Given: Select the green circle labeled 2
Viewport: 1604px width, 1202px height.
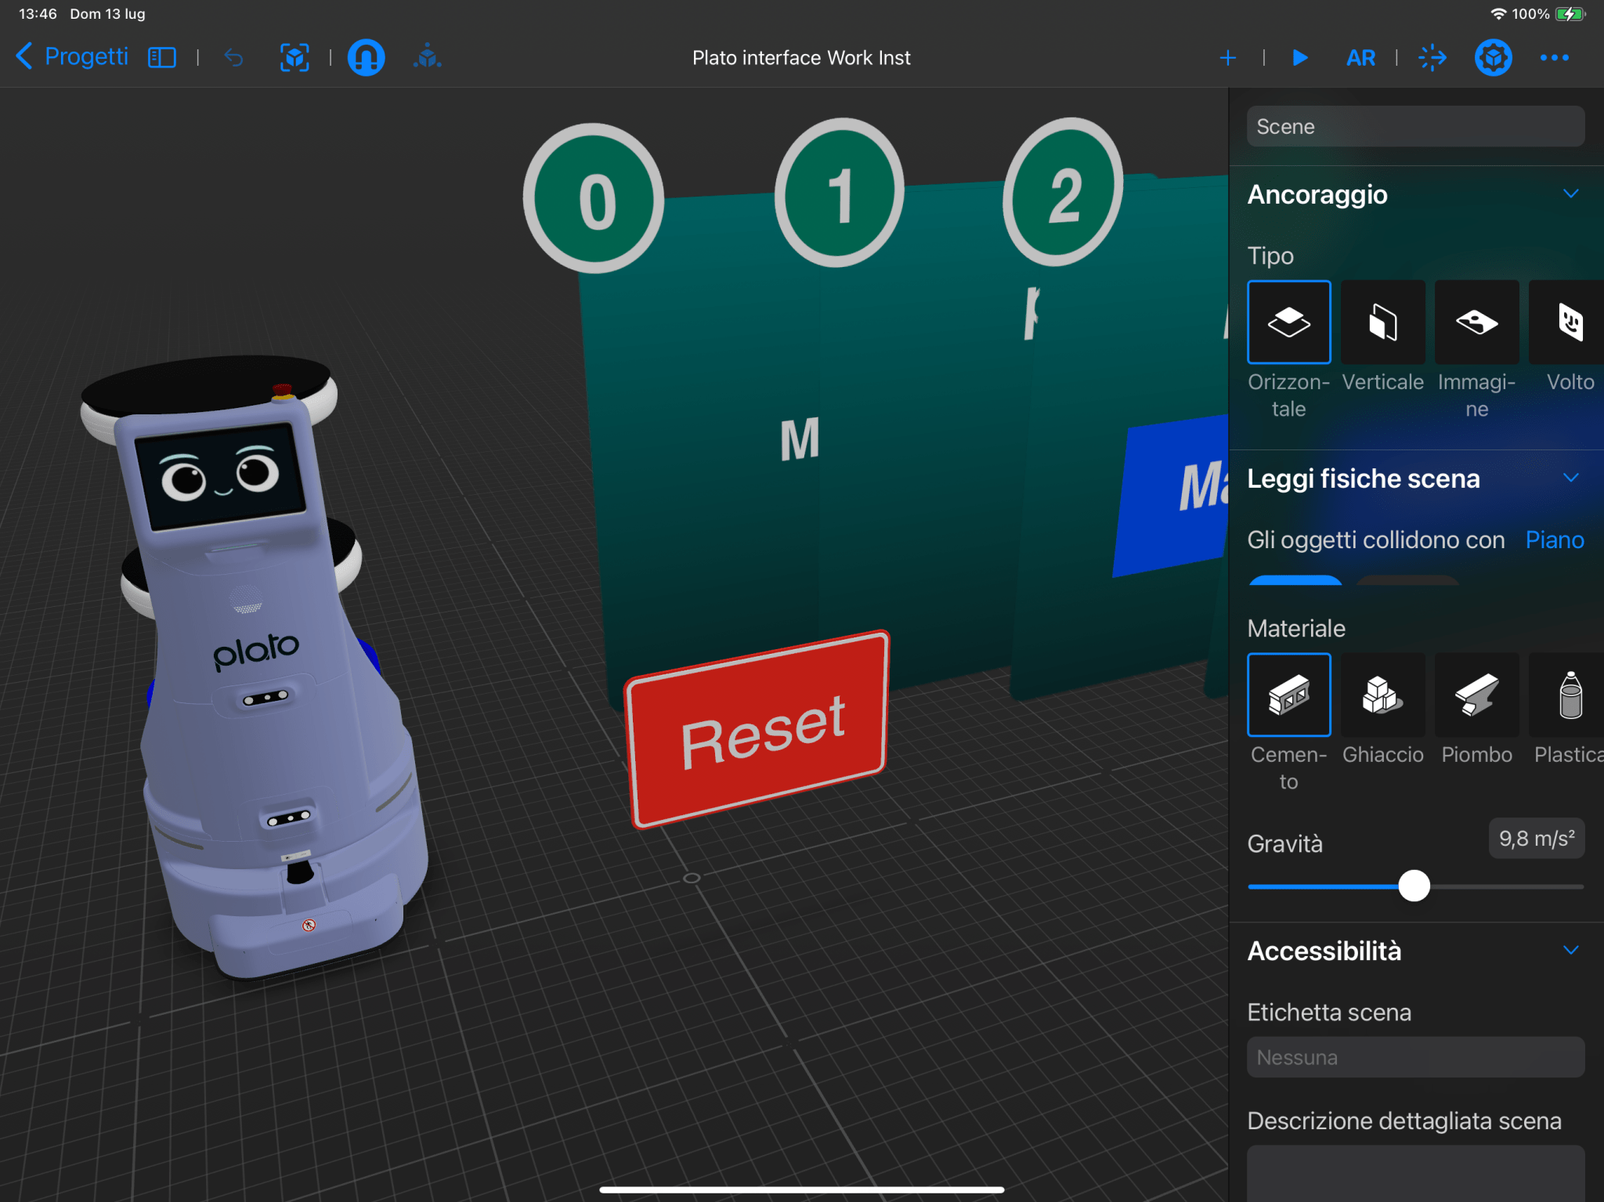Looking at the screenshot, I should coord(1063,193).
